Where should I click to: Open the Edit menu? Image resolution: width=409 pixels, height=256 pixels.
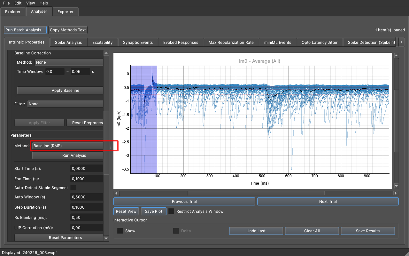coord(18,3)
